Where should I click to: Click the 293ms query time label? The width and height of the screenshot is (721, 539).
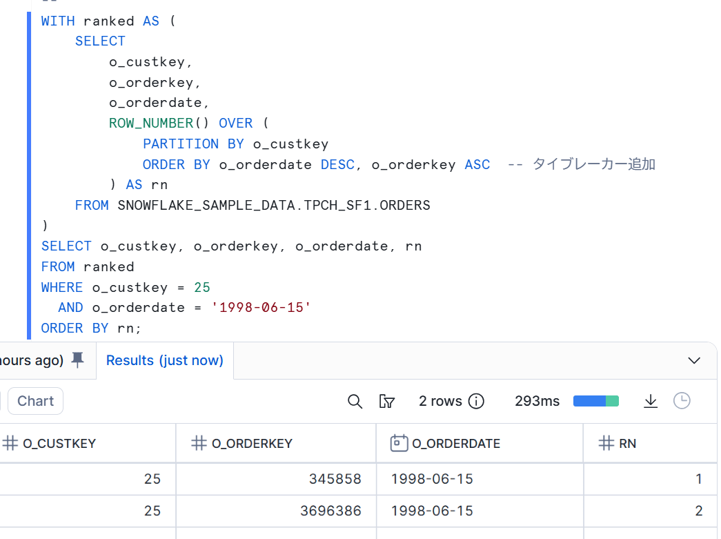click(x=537, y=401)
